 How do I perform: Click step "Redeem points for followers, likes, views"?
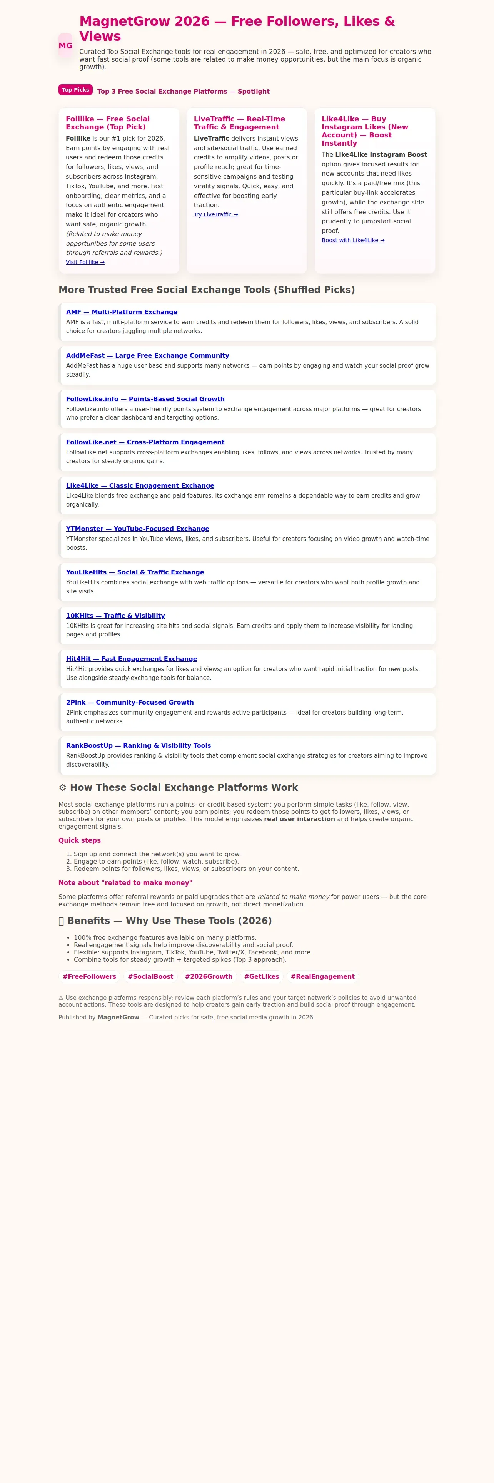tap(186, 869)
